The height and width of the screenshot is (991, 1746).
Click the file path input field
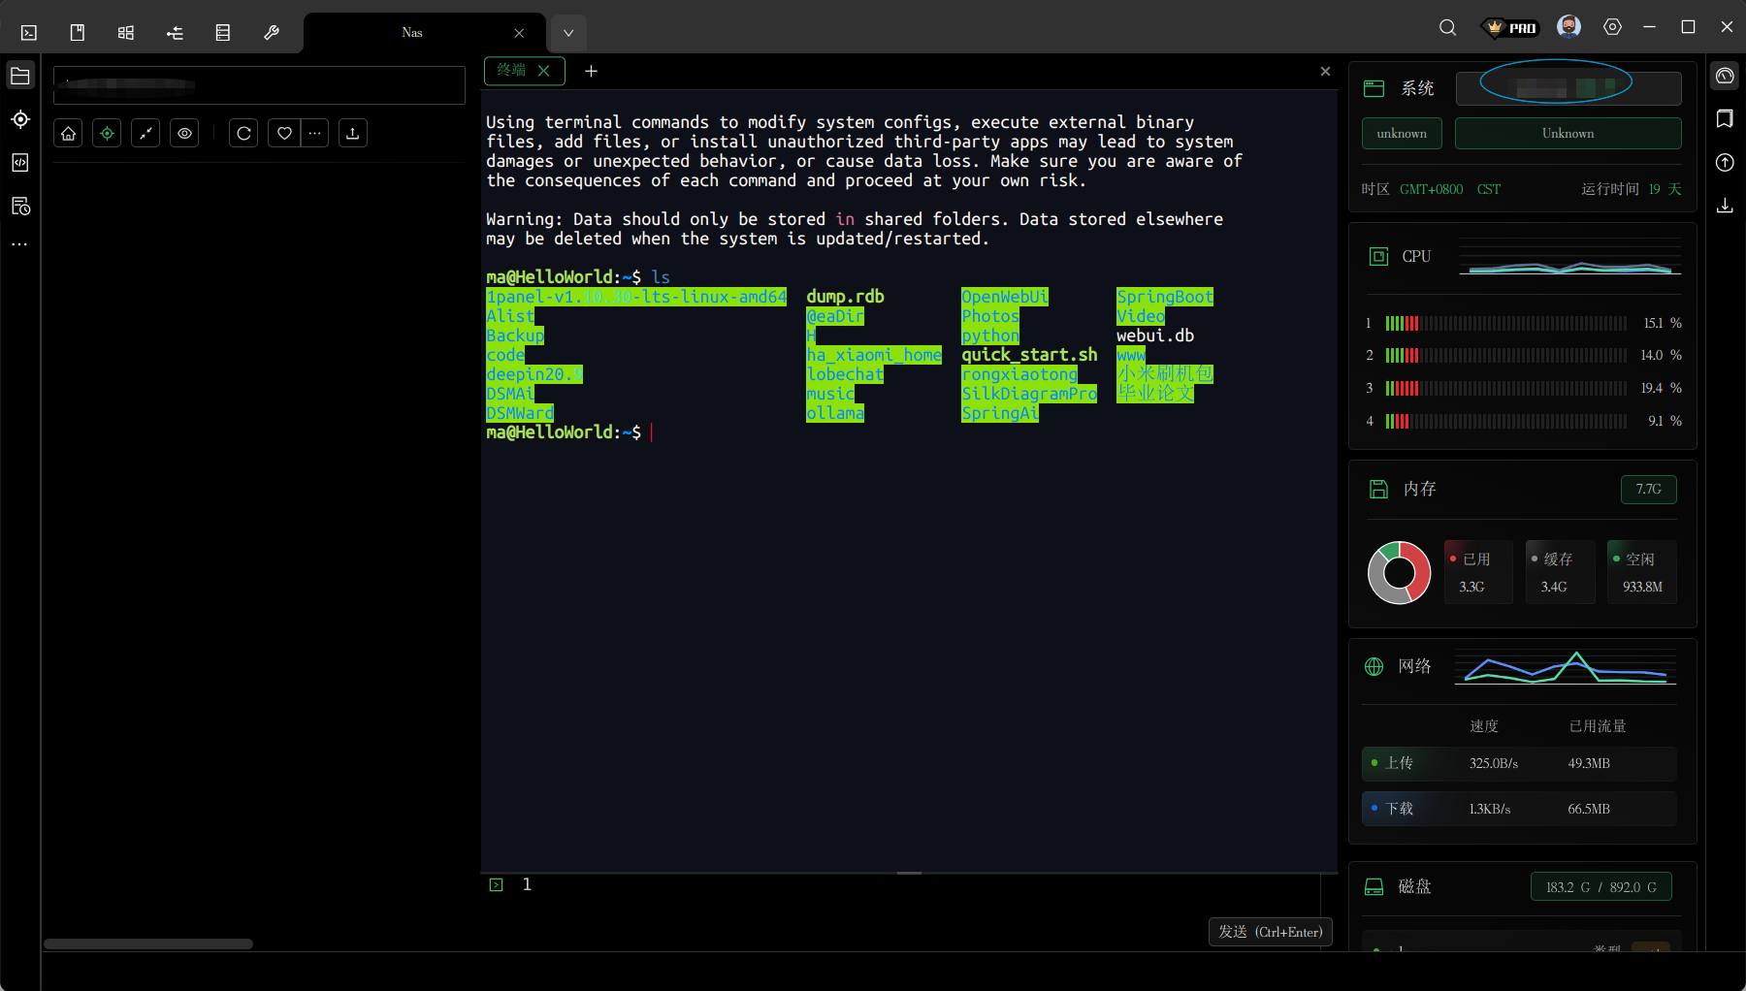(260, 85)
